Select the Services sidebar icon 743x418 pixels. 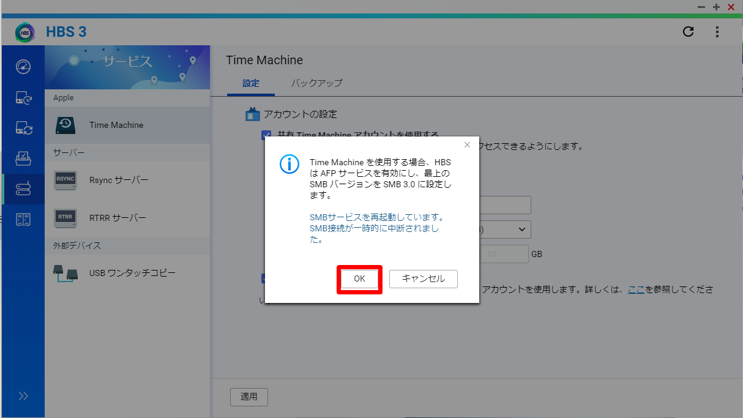tap(23, 189)
